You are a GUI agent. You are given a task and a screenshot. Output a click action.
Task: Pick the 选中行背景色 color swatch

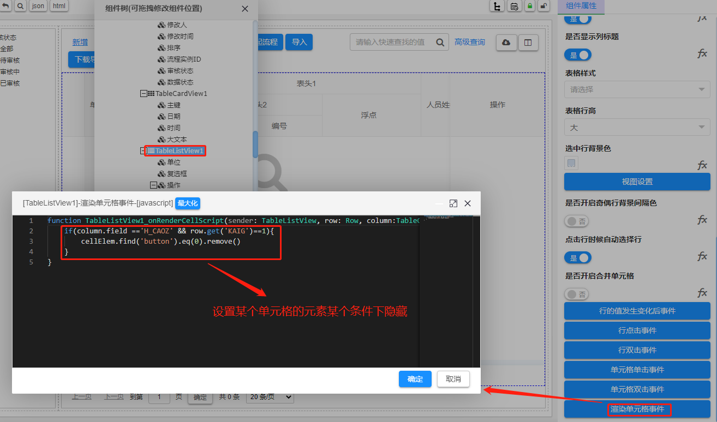(571, 163)
